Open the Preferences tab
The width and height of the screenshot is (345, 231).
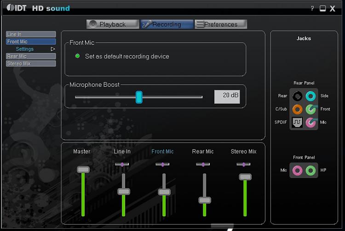click(221, 24)
